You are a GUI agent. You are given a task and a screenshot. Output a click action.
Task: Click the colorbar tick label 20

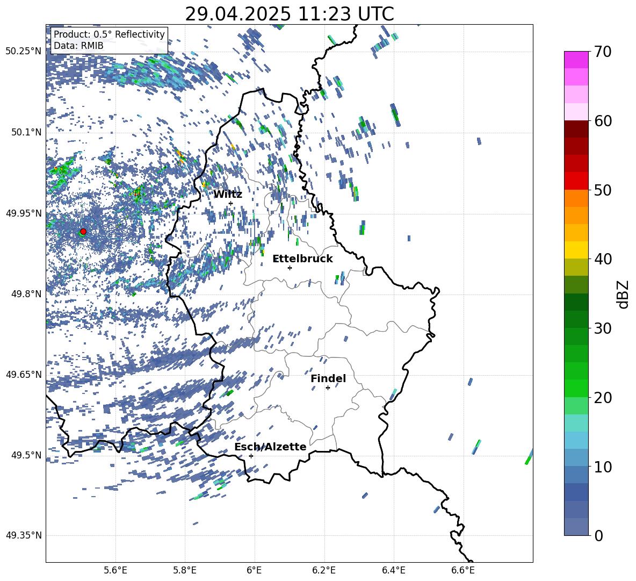(x=603, y=397)
